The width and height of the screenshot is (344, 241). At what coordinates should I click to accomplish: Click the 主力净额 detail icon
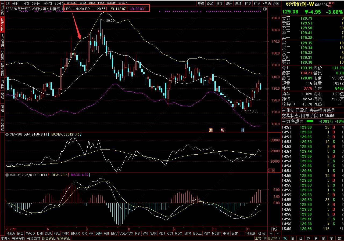click(x=301, y=121)
